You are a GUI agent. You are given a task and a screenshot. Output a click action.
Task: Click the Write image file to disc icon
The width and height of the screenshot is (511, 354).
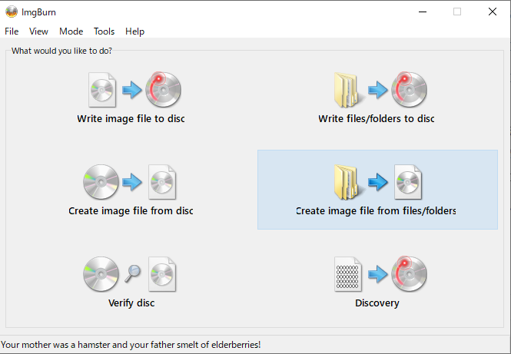tap(134, 90)
